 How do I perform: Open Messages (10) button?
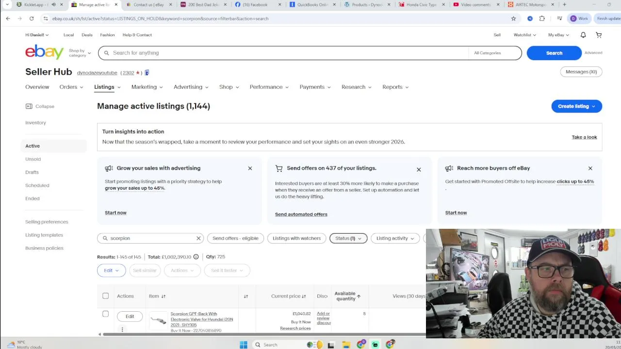[x=581, y=72]
